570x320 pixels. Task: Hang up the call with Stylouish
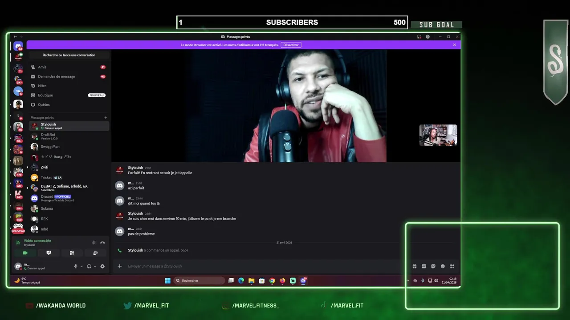[102, 243]
